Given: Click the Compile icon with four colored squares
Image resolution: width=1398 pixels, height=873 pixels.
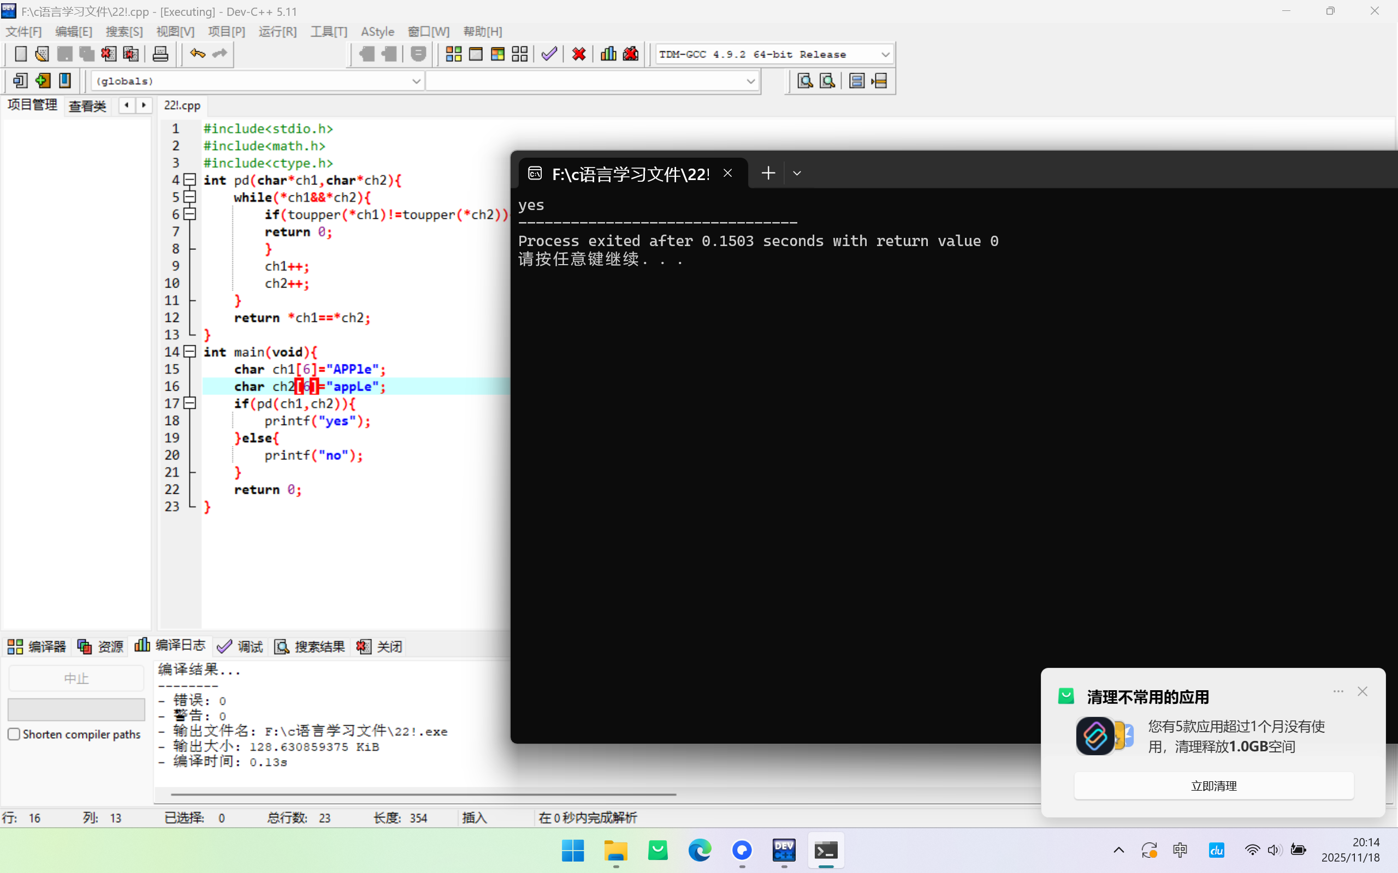Looking at the screenshot, I should pyautogui.click(x=453, y=54).
